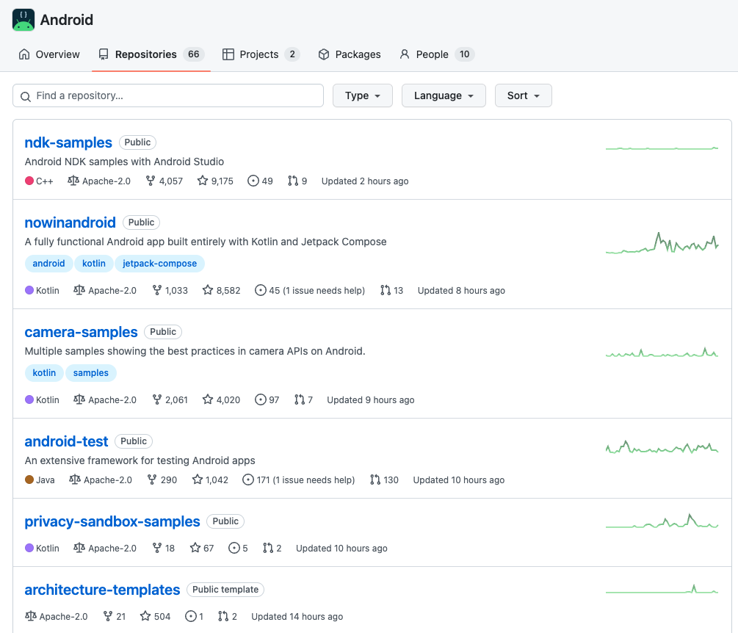View privacy-sandbox-samples forks count 18

pyautogui.click(x=163, y=549)
